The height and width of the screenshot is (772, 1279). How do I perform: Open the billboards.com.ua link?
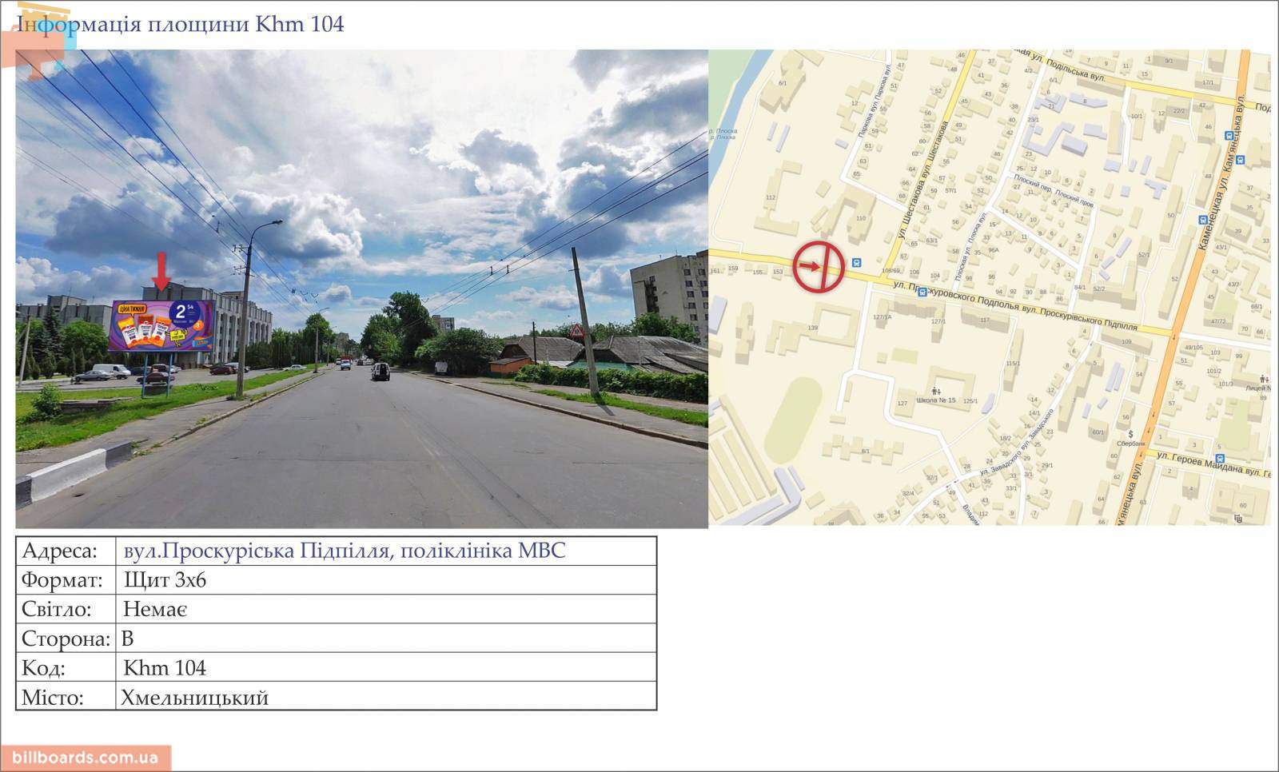click(x=86, y=758)
